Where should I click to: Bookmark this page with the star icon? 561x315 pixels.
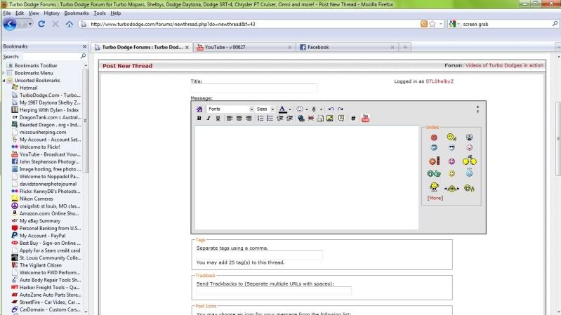point(433,24)
